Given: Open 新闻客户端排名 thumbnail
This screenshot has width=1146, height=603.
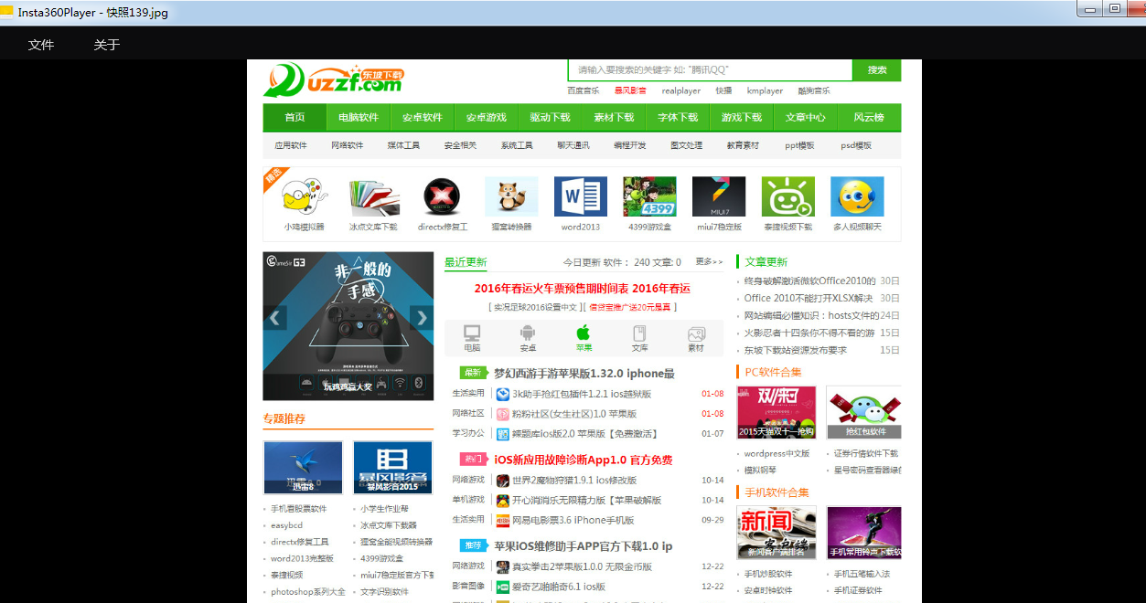Looking at the screenshot, I should [776, 533].
